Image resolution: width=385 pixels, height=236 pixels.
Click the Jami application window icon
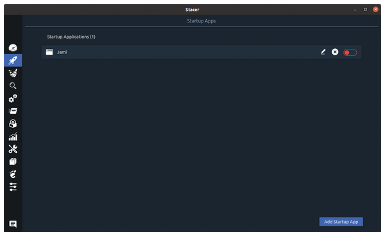49,52
